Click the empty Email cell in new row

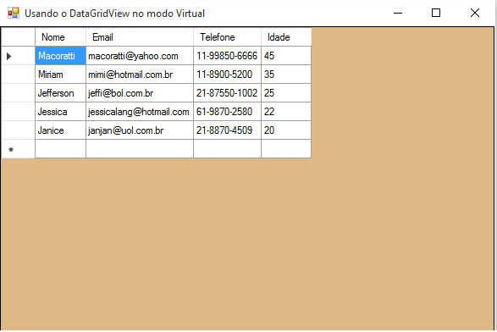pyautogui.click(x=140, y=149)
